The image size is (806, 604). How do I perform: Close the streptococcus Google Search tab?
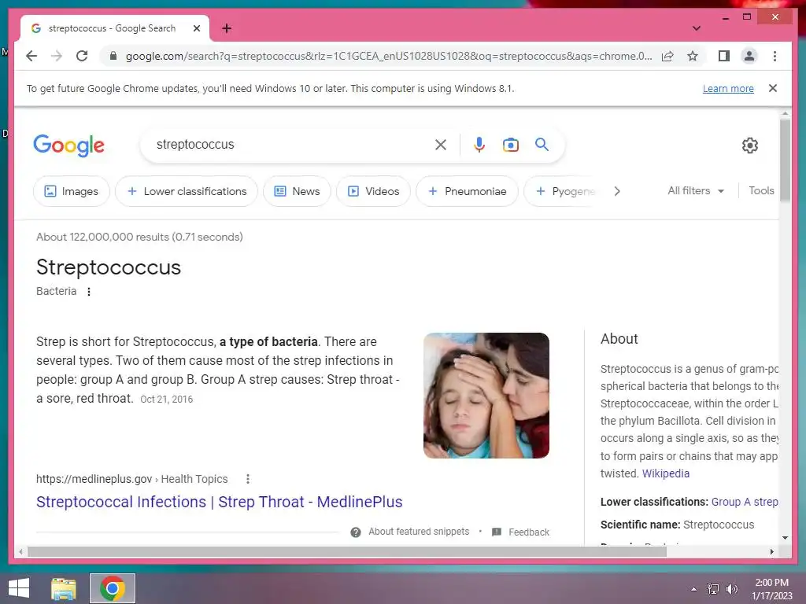point(196,28)
